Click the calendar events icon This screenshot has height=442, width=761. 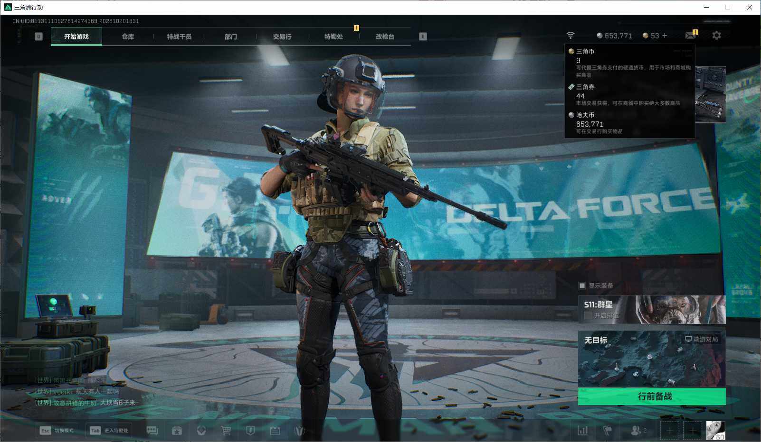tap(275, 430)
